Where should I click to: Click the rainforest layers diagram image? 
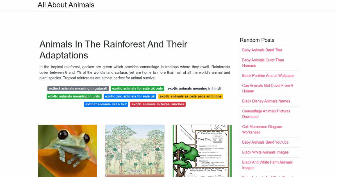(135, 151)
